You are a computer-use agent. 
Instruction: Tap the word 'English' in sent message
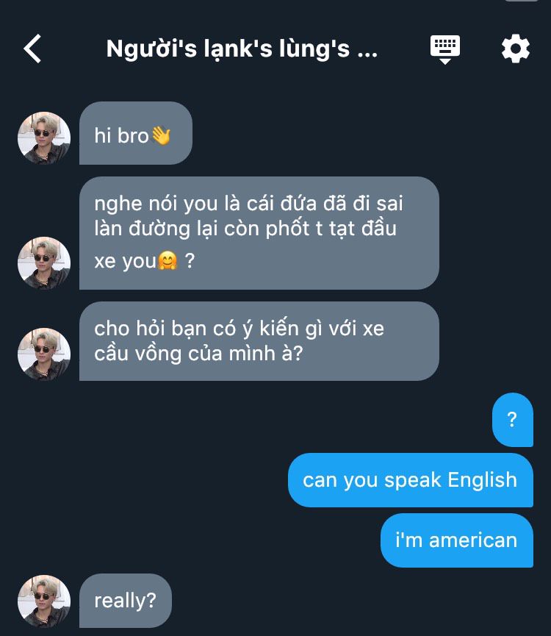(x=483, y=480)
